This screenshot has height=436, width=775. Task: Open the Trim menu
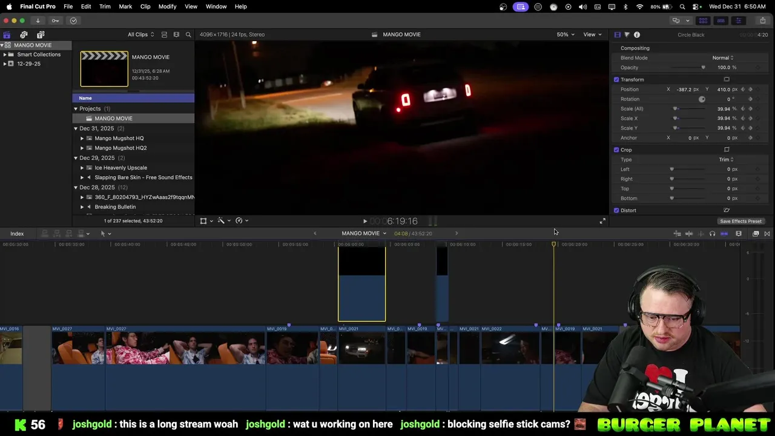(x=105, y=7)
